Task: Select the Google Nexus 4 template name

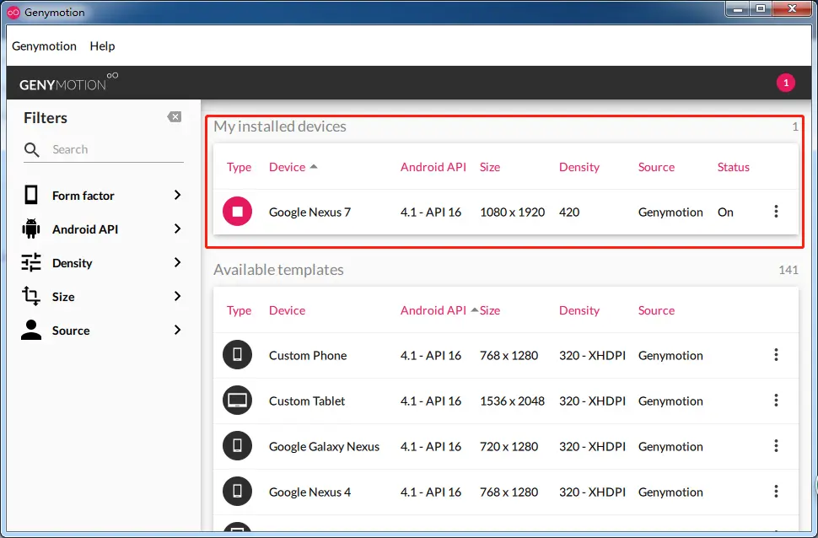Action: tap(309, 492)
